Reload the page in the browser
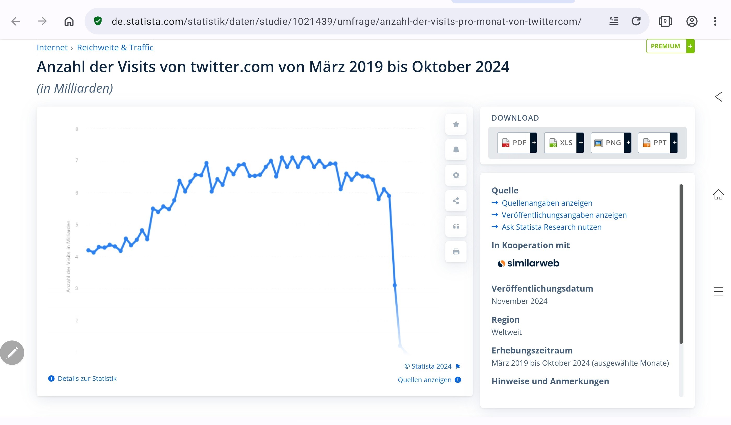The width and height of the screenshot is (731, 425). (x=636, y=21)
